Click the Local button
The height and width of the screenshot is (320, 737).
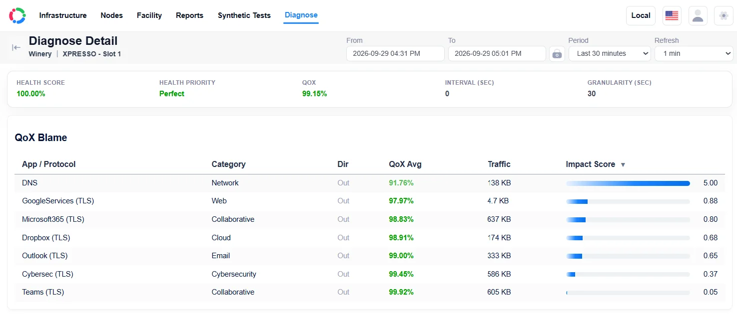[641, 15]
